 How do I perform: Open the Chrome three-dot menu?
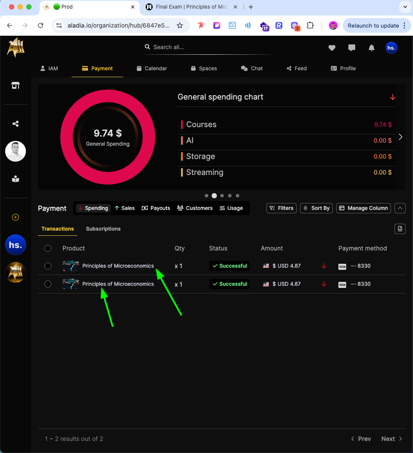405,25
